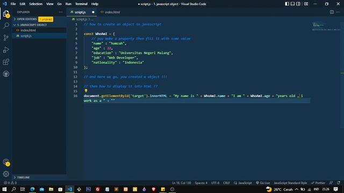Open JavaScript Standard Style status item
344x193 pixels.
(290, 183)
